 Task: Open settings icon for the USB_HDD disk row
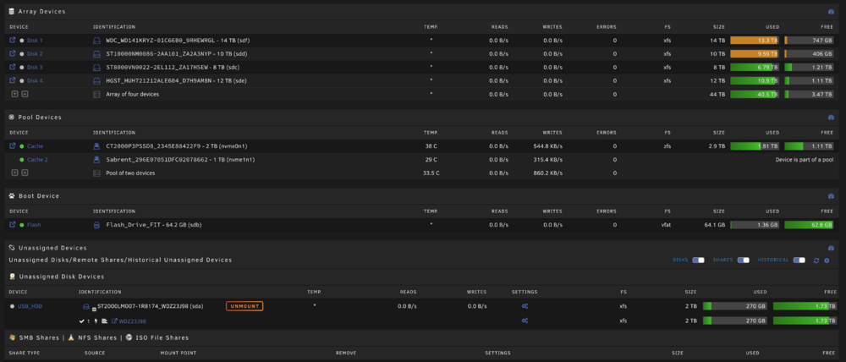(x=525, y=306)
